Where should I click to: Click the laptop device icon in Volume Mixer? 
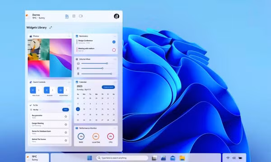78,63
